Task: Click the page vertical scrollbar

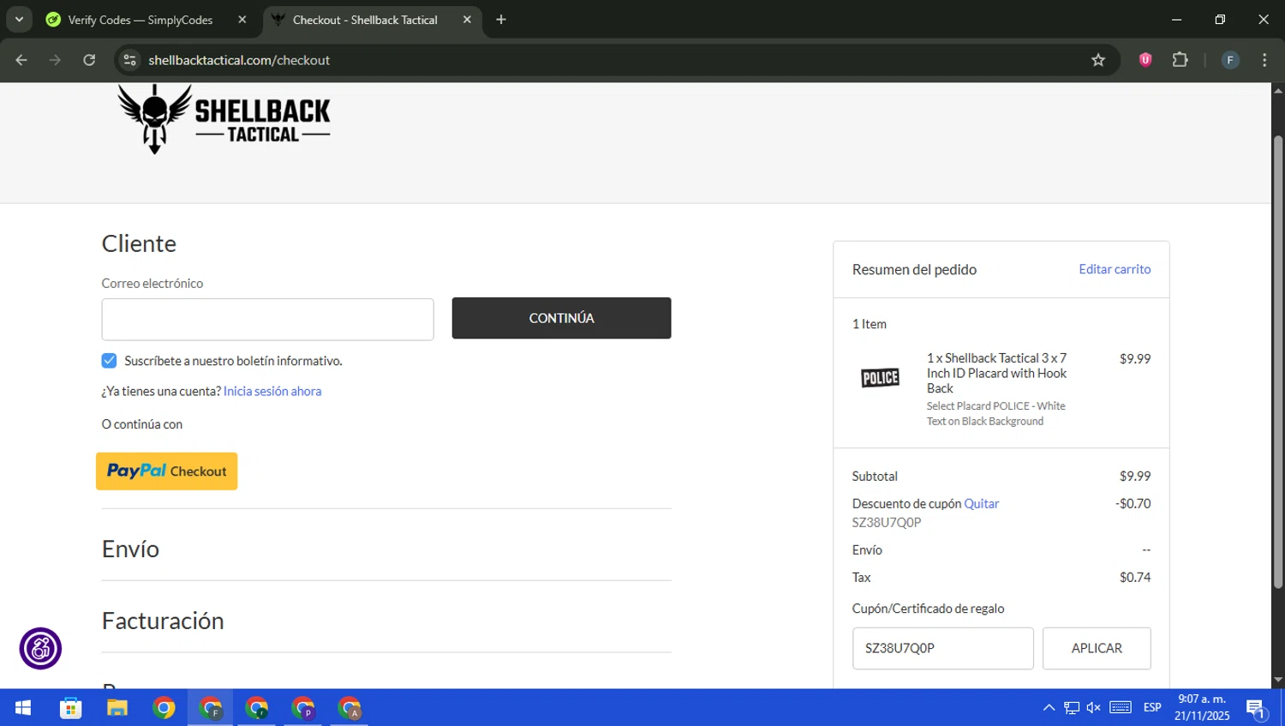Action: point(1278,360)
